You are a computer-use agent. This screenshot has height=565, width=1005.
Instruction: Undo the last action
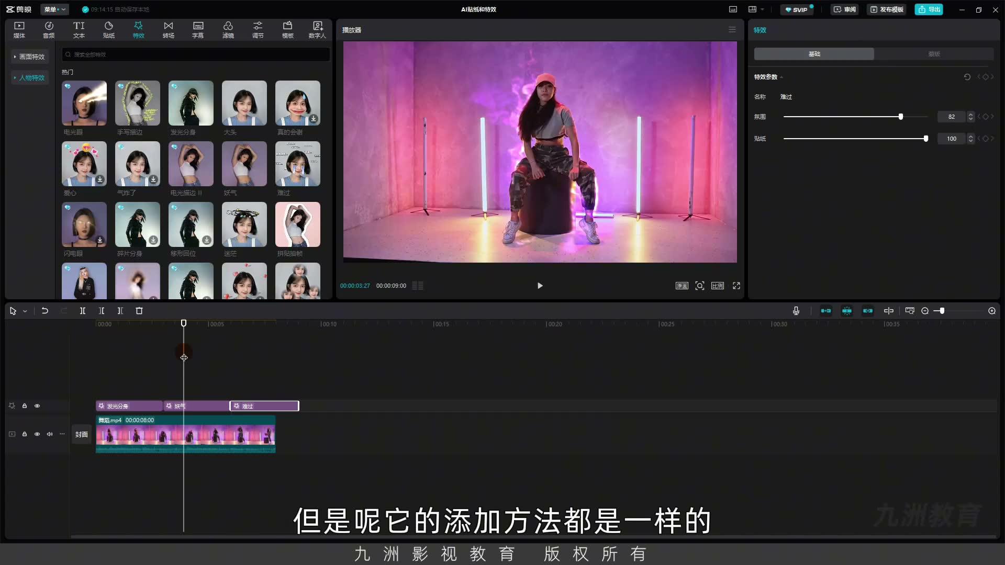(x=45, y=311)
